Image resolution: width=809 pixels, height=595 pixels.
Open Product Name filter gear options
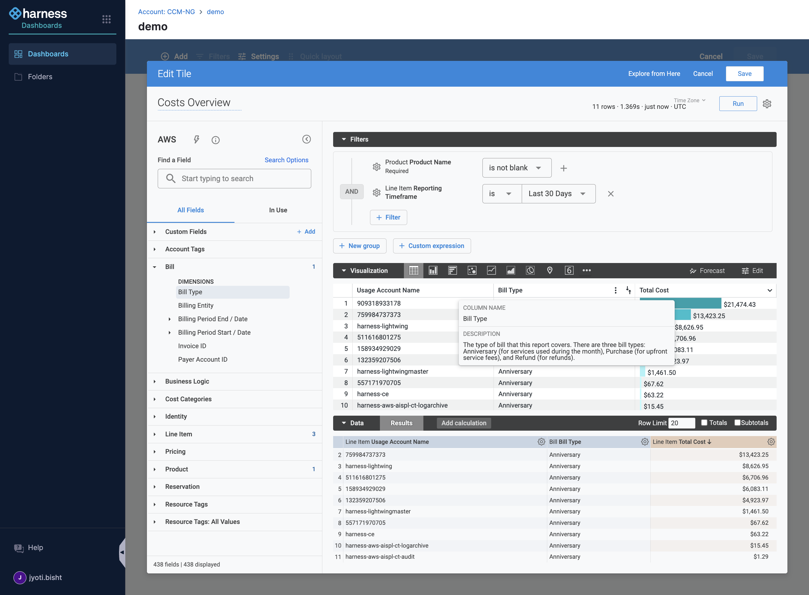[x=377, y=167]
